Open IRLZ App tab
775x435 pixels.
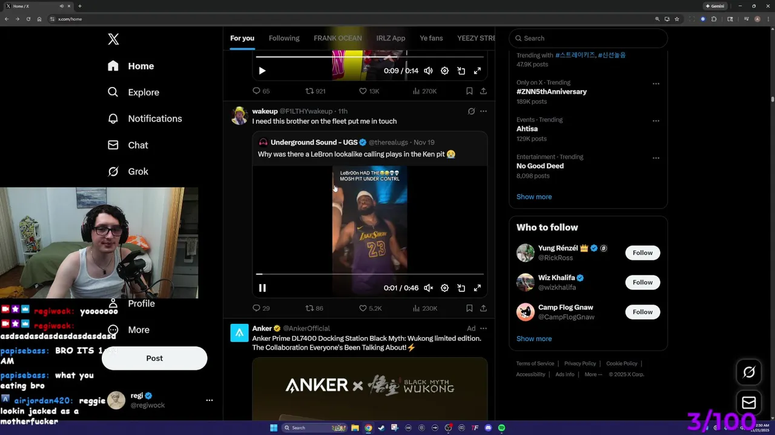(x=391, y=38)
